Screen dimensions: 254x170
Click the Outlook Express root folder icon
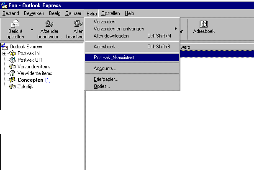tap(4, 47)
